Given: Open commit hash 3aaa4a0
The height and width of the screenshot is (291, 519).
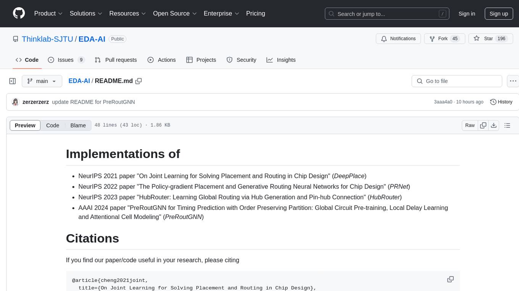Looking at the screenshot, I should tap(443, 102).
